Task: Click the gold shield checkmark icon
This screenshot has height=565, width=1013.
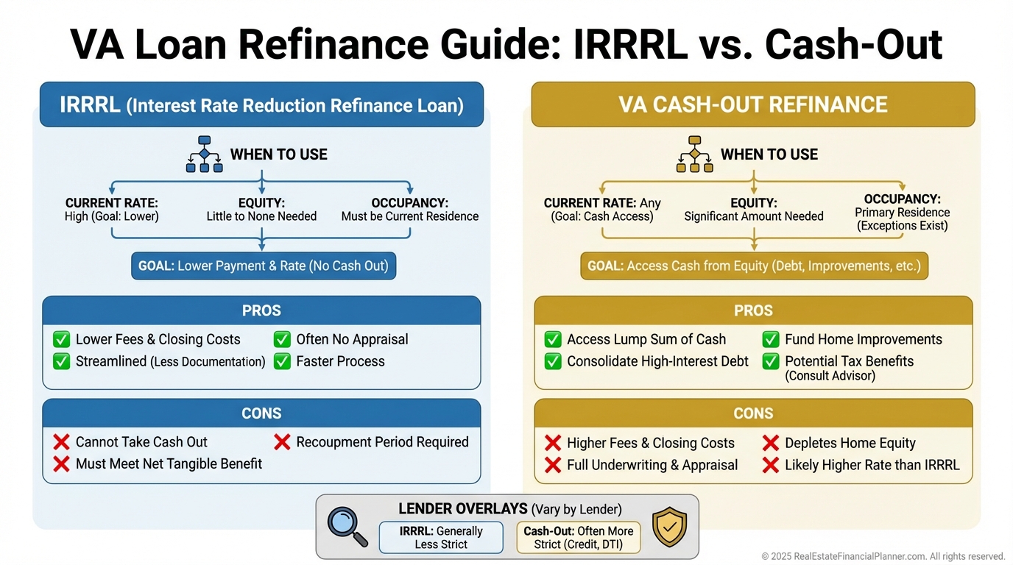Action: click(x=669, y=527)
